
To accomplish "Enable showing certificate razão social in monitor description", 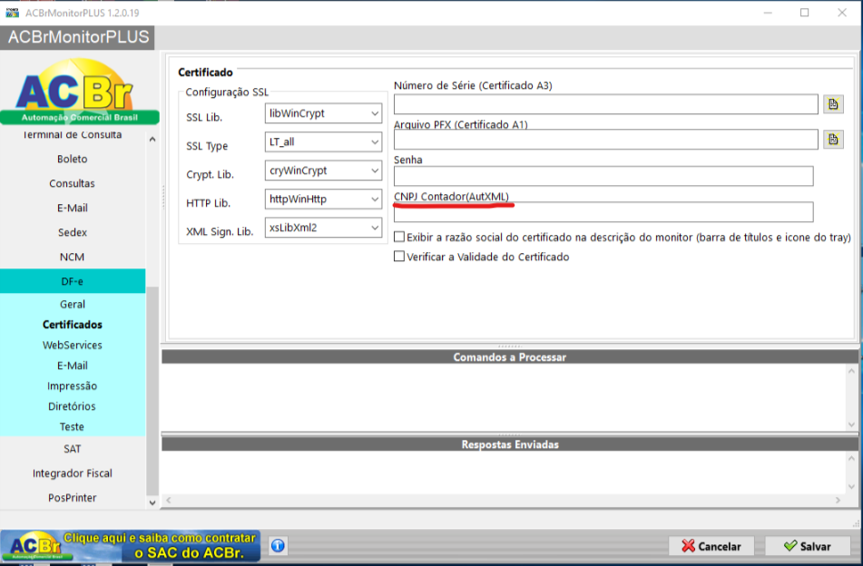I will pyautogui.click(x=399, y=237).
